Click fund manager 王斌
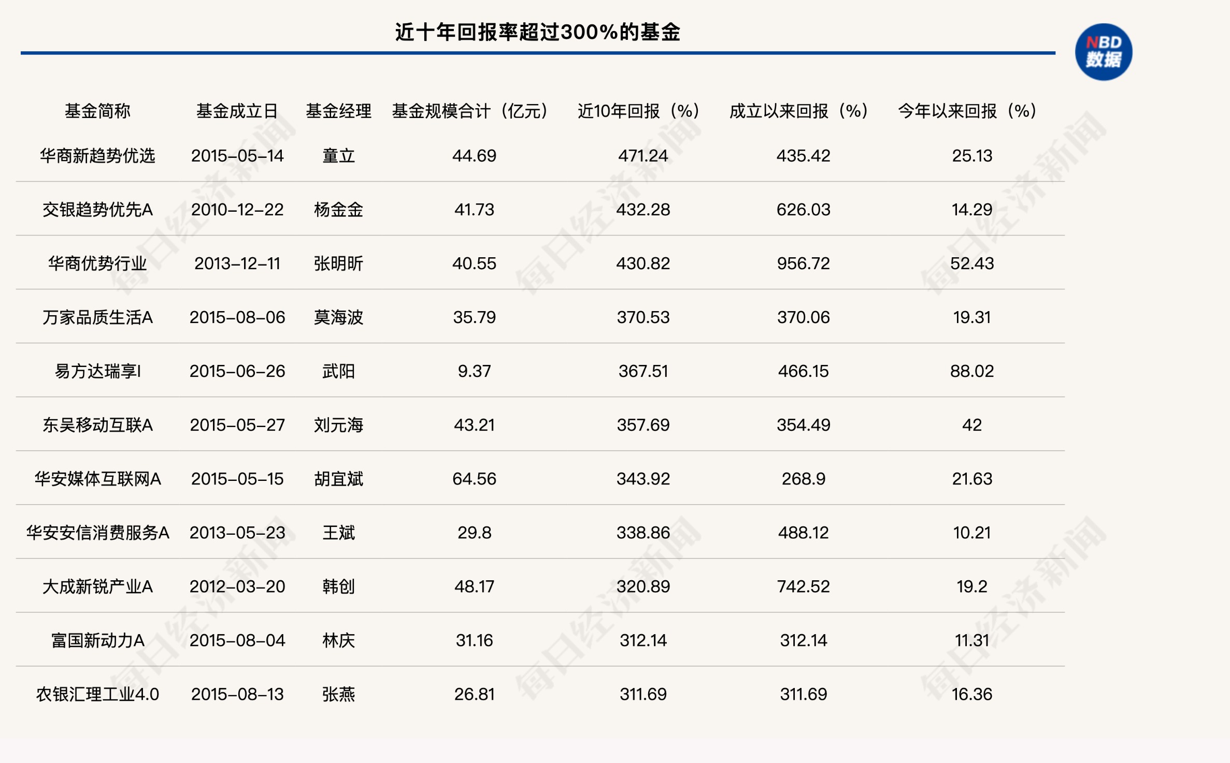Screen dimensions: 1230x763 [x=338, y=533]
